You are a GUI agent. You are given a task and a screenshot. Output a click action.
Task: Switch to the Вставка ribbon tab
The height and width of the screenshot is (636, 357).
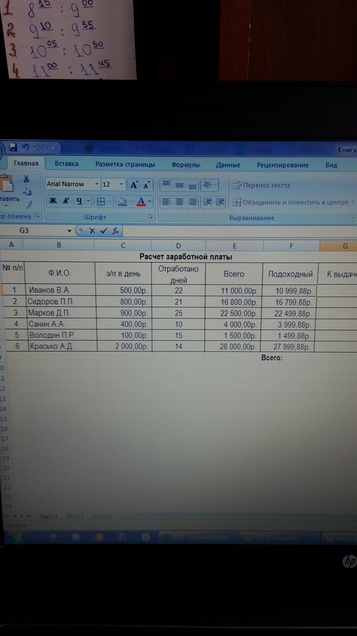click(67, 164)
